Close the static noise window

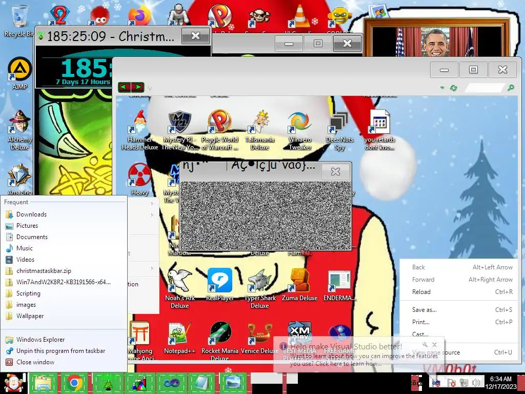[x=335, y=171]
